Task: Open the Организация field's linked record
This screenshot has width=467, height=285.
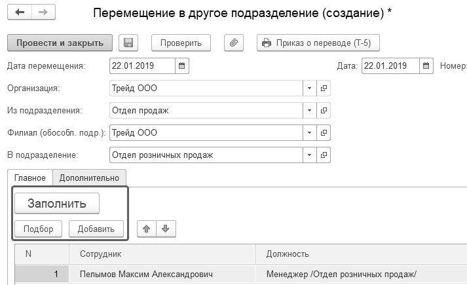Action: (324, 88)
